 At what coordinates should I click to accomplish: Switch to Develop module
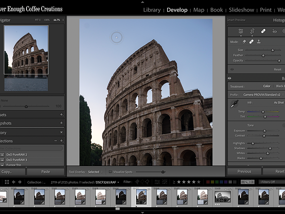click(177, 10)
